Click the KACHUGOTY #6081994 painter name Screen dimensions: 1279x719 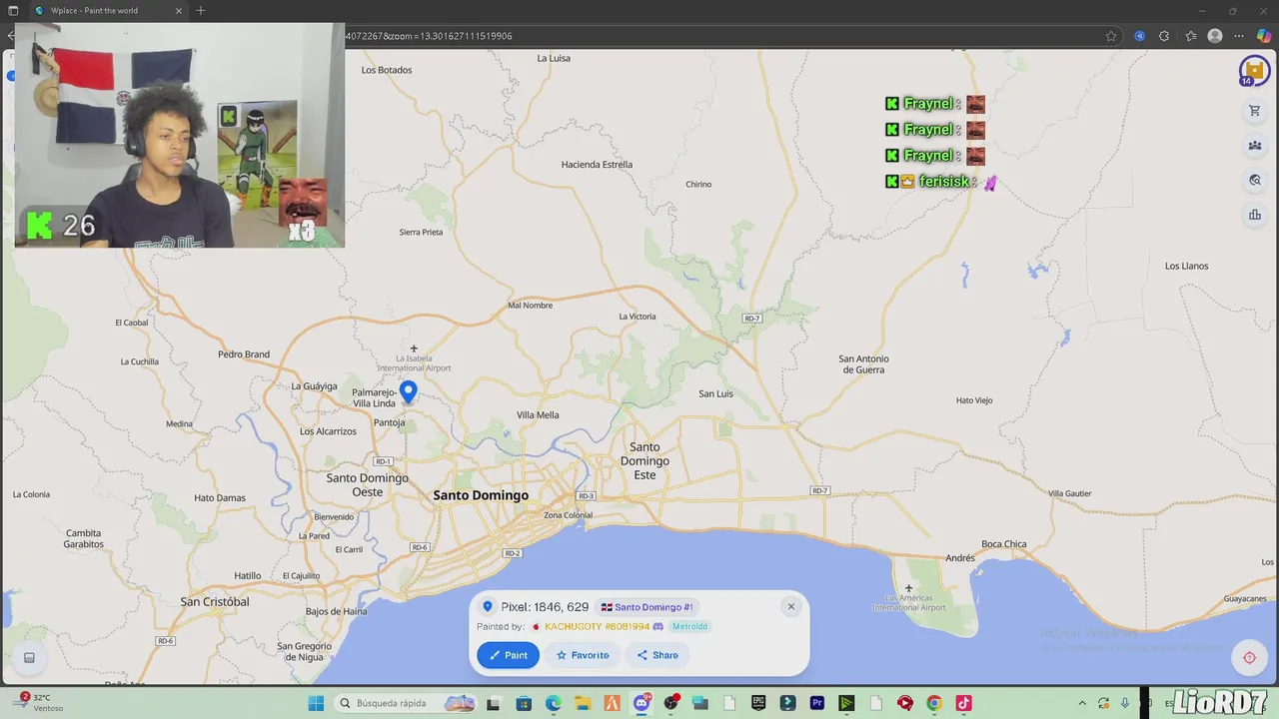[597, 627]
